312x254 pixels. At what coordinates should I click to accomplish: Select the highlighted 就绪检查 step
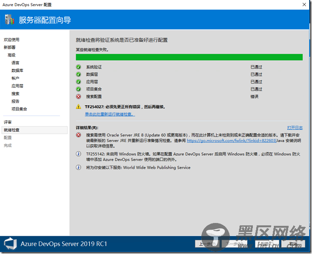coord(35,130)
